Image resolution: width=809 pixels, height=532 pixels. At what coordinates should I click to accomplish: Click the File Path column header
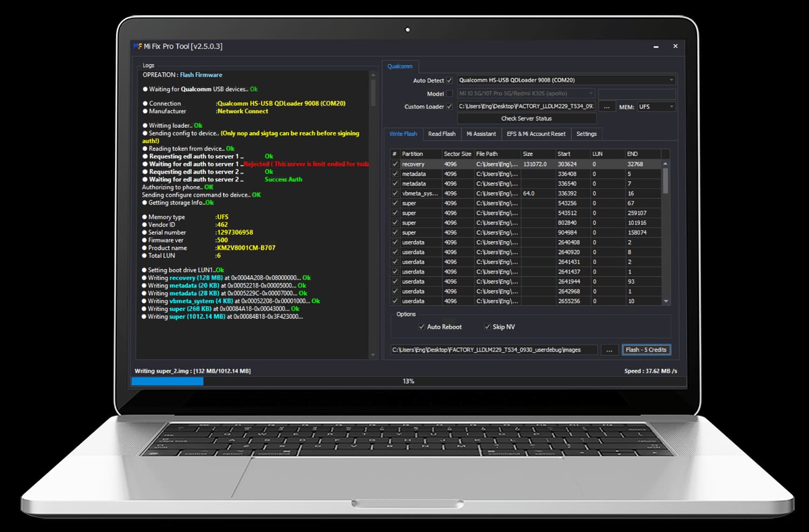click(x=498, y=154)
